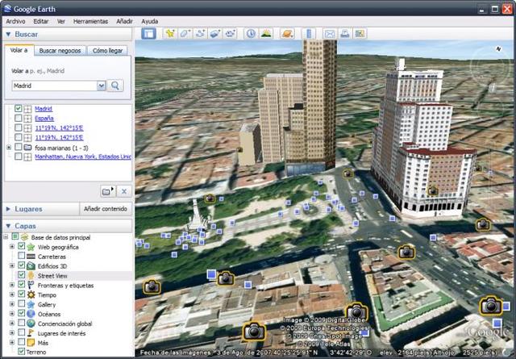Viewport: 516px width, 359px height.
Task: Disable the Street View layer checkbox
Action: point(22,275)
